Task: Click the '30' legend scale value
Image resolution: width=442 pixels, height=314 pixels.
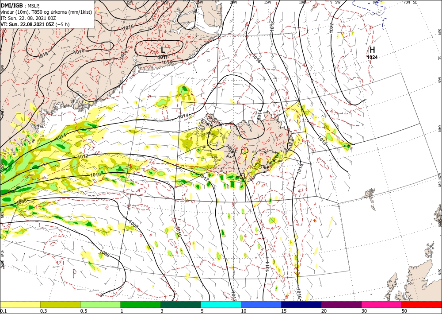Action: point(364,311)
